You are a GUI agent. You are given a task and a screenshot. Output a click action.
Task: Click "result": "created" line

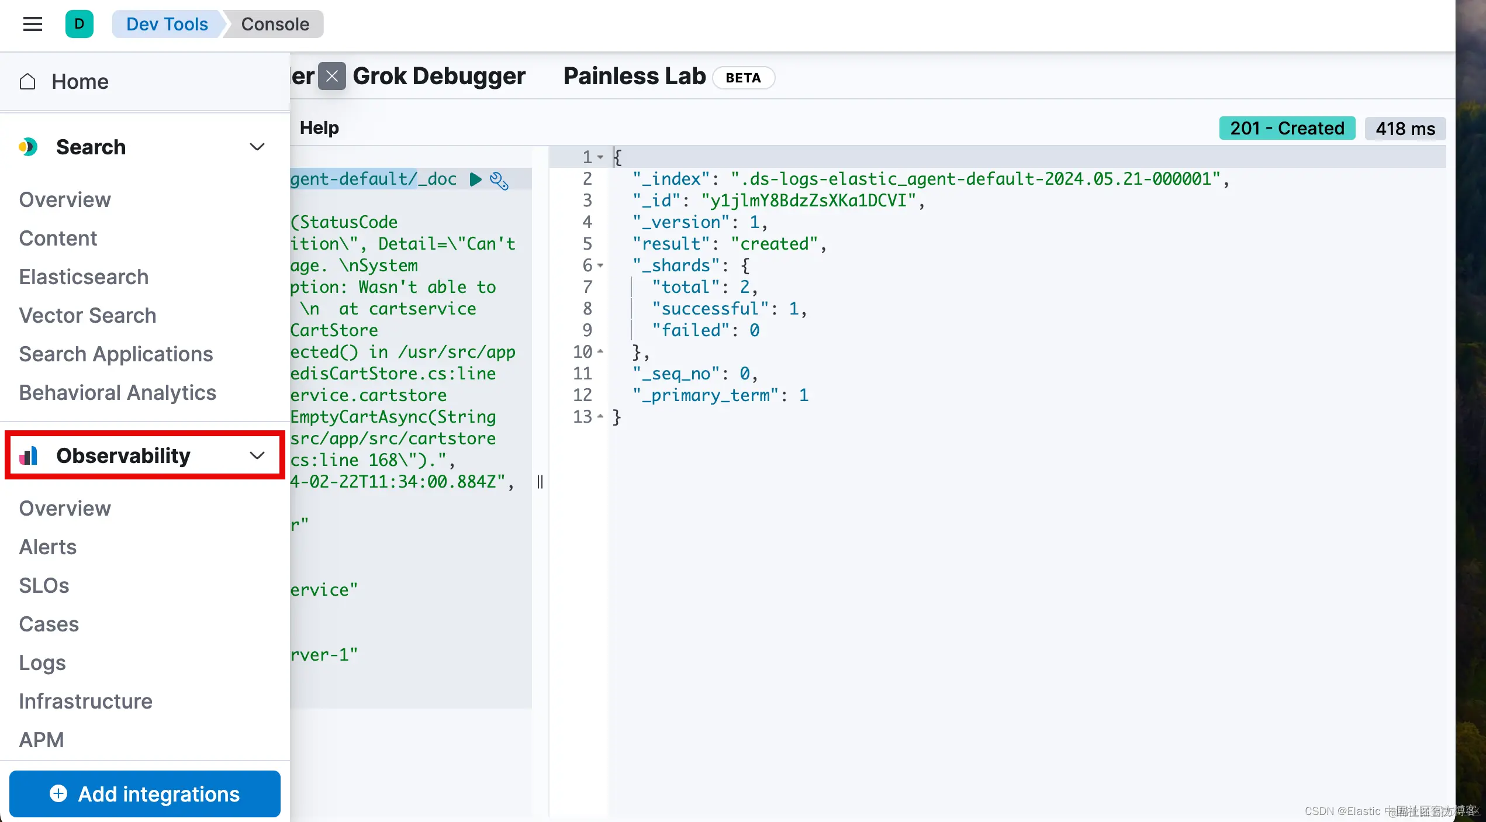point(730,244)
